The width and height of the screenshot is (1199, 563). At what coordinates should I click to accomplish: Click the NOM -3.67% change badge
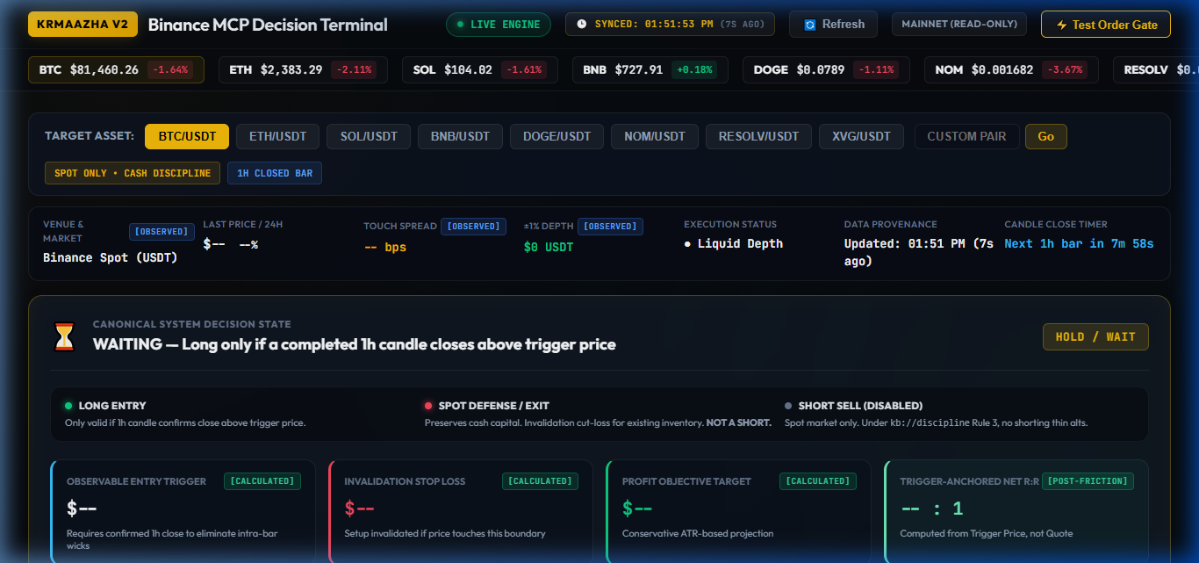pos(1066,69)
